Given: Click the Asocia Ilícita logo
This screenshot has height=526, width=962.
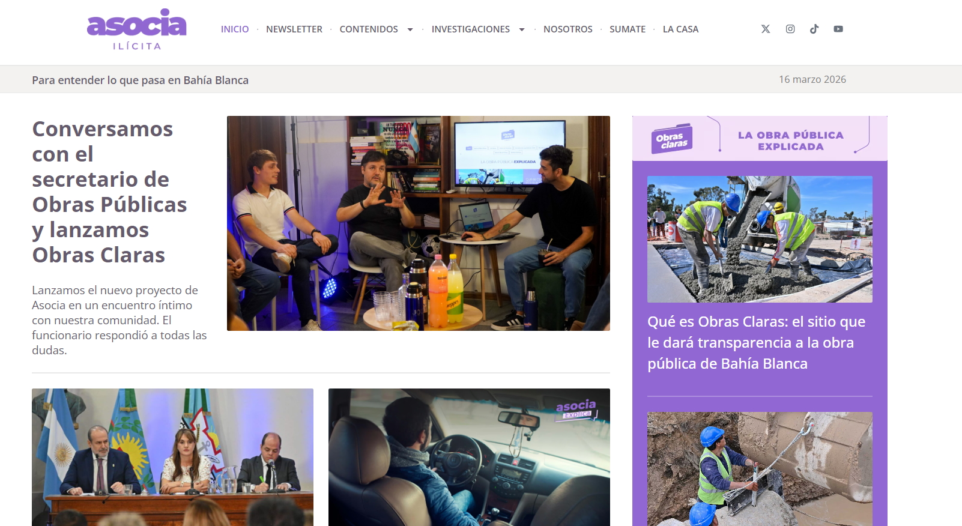Looking at the screenshot, I should pyautogui.click(x=137, y=29).
